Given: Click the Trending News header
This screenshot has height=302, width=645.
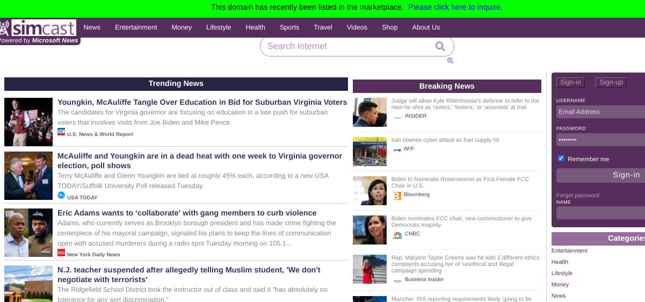Looking at the screenshot, I should coord(176,84).
